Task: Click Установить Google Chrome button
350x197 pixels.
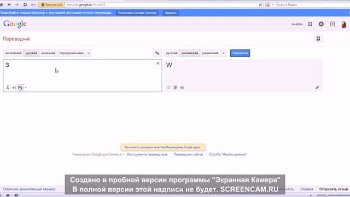Action: 137,13
